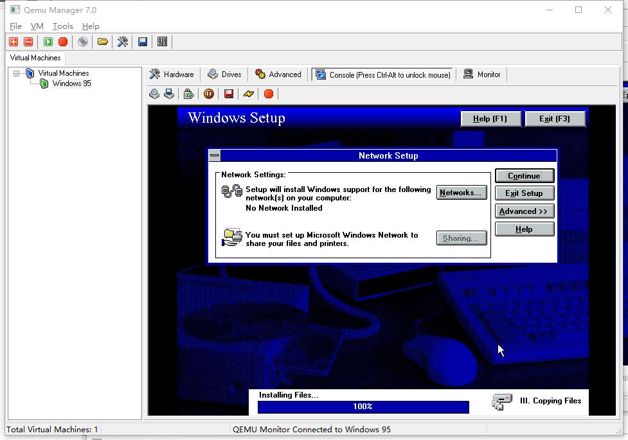Switch to the Monitor tab
Screen dimensions: 628x440
click(482, 75)
